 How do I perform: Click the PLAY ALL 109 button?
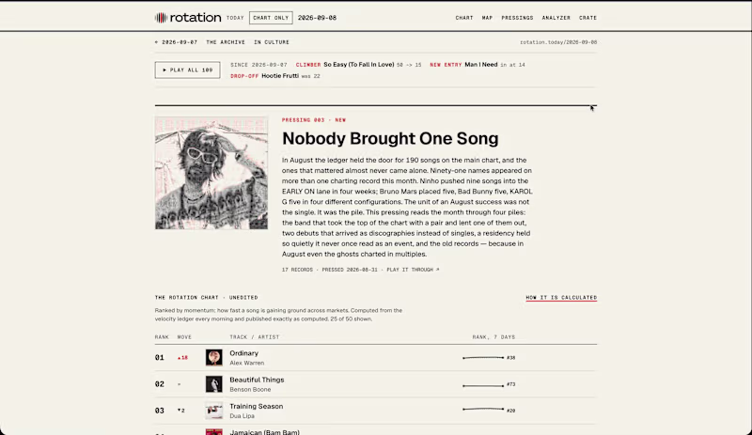187,70
